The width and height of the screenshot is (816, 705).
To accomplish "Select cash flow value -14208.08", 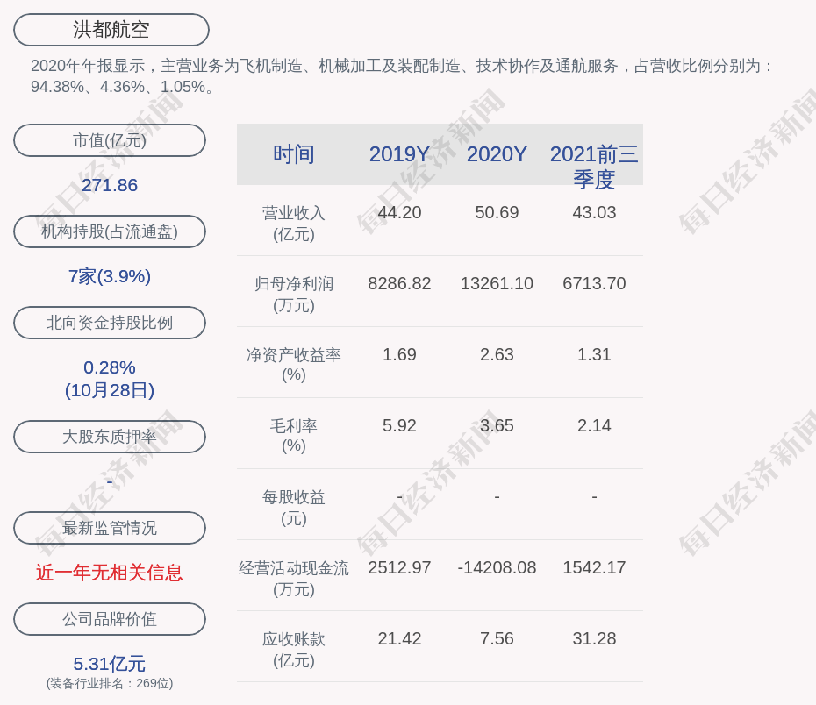I will point(497,567).
